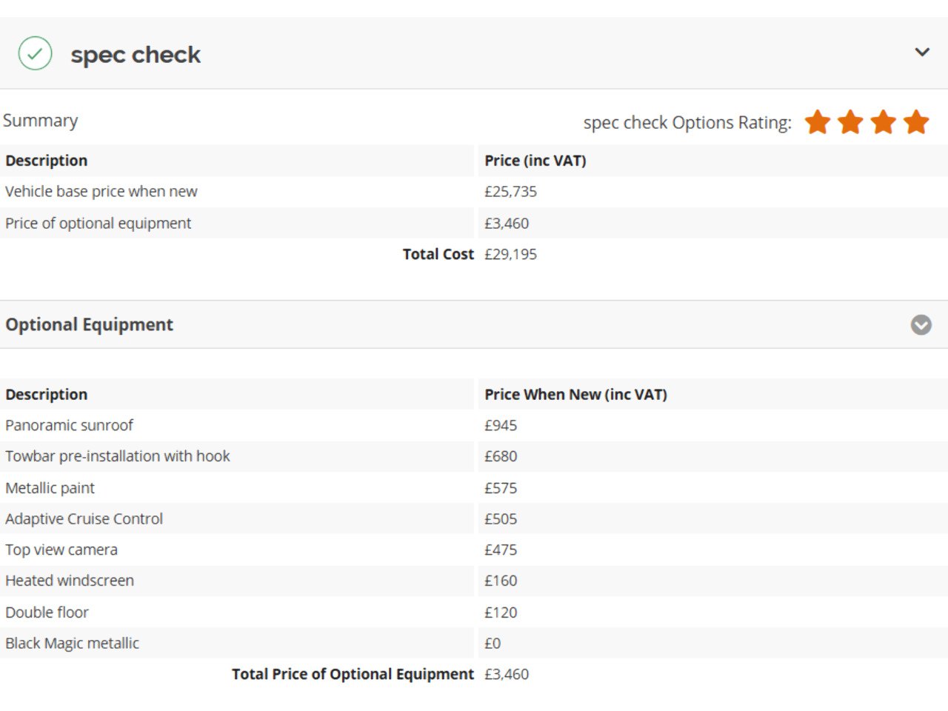948x711 pixels.
Task: Click the first orange rating star
Action: [x=818, y=122]
